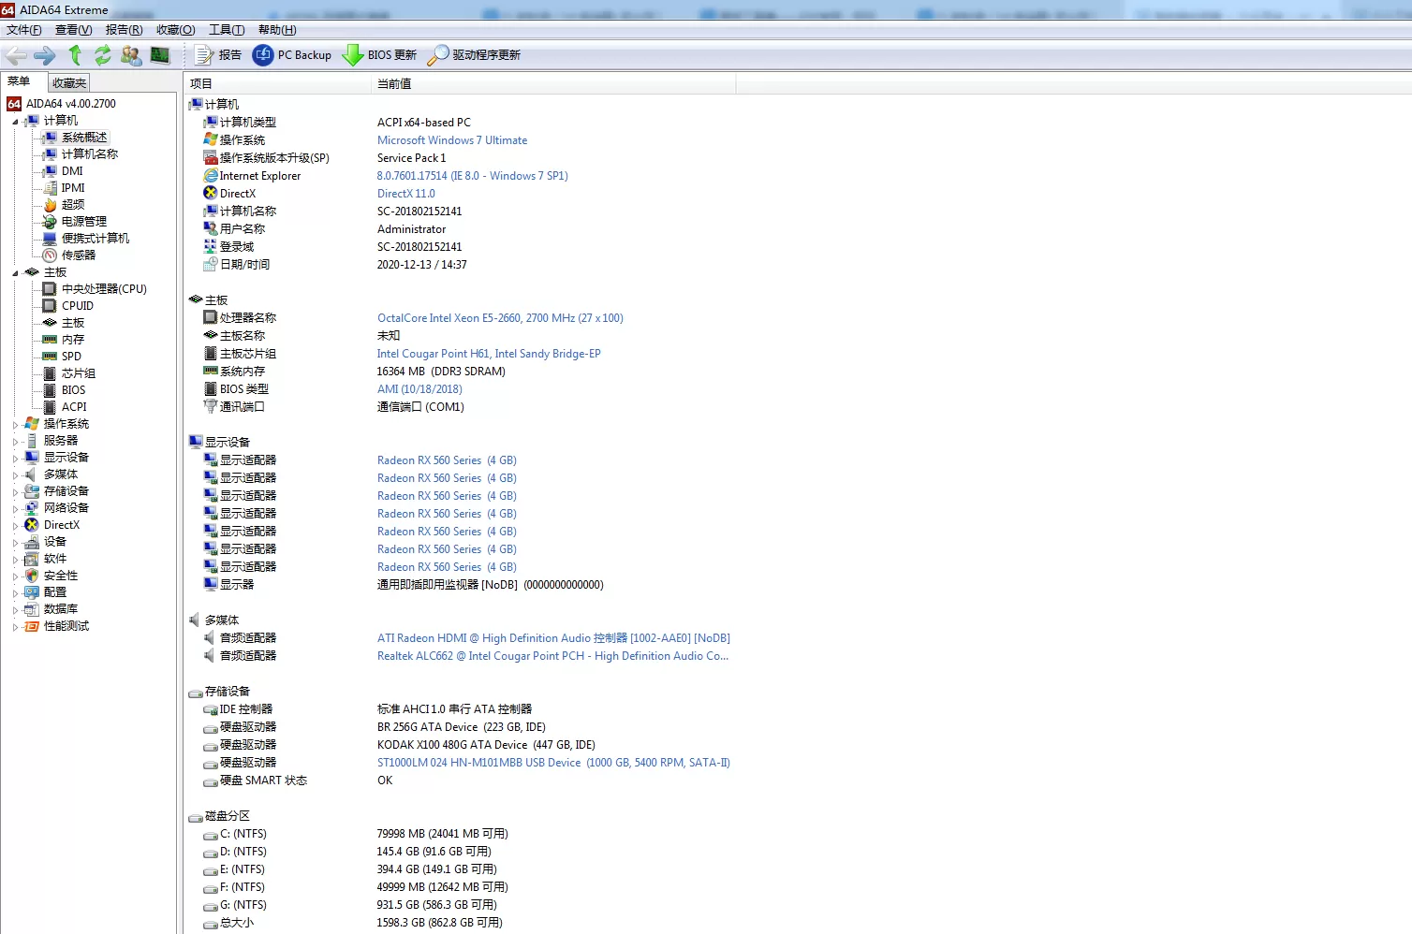Open the 查看(V) menu
The image size is (1412, 934).
(74, 30)
